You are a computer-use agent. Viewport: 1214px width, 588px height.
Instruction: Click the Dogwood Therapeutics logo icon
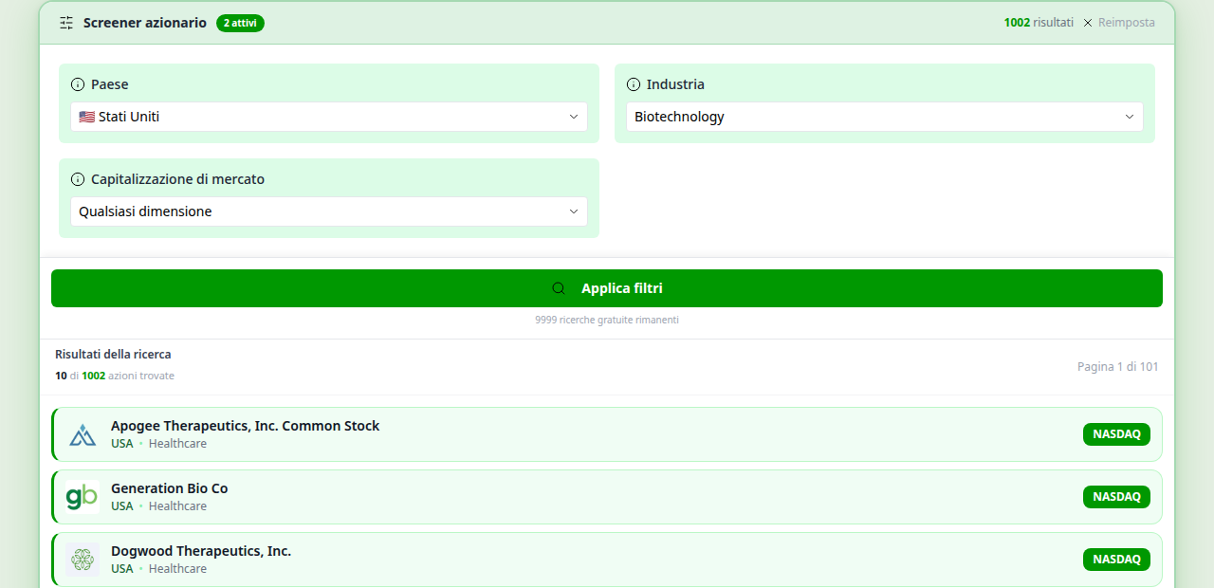click(x=83, y=560)
